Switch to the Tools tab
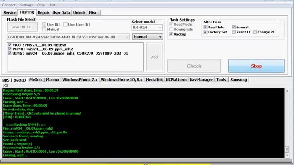Viewport: 294px width, 165px height. pos(221,80)
